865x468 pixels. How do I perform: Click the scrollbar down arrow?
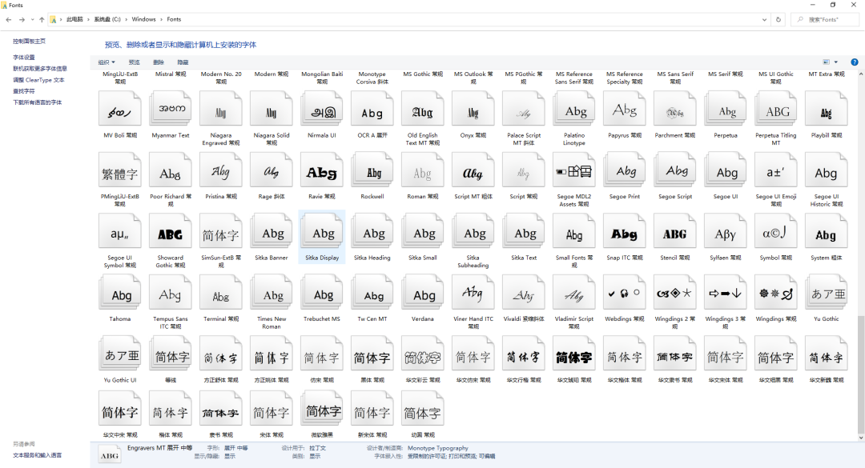pos(860,438)
